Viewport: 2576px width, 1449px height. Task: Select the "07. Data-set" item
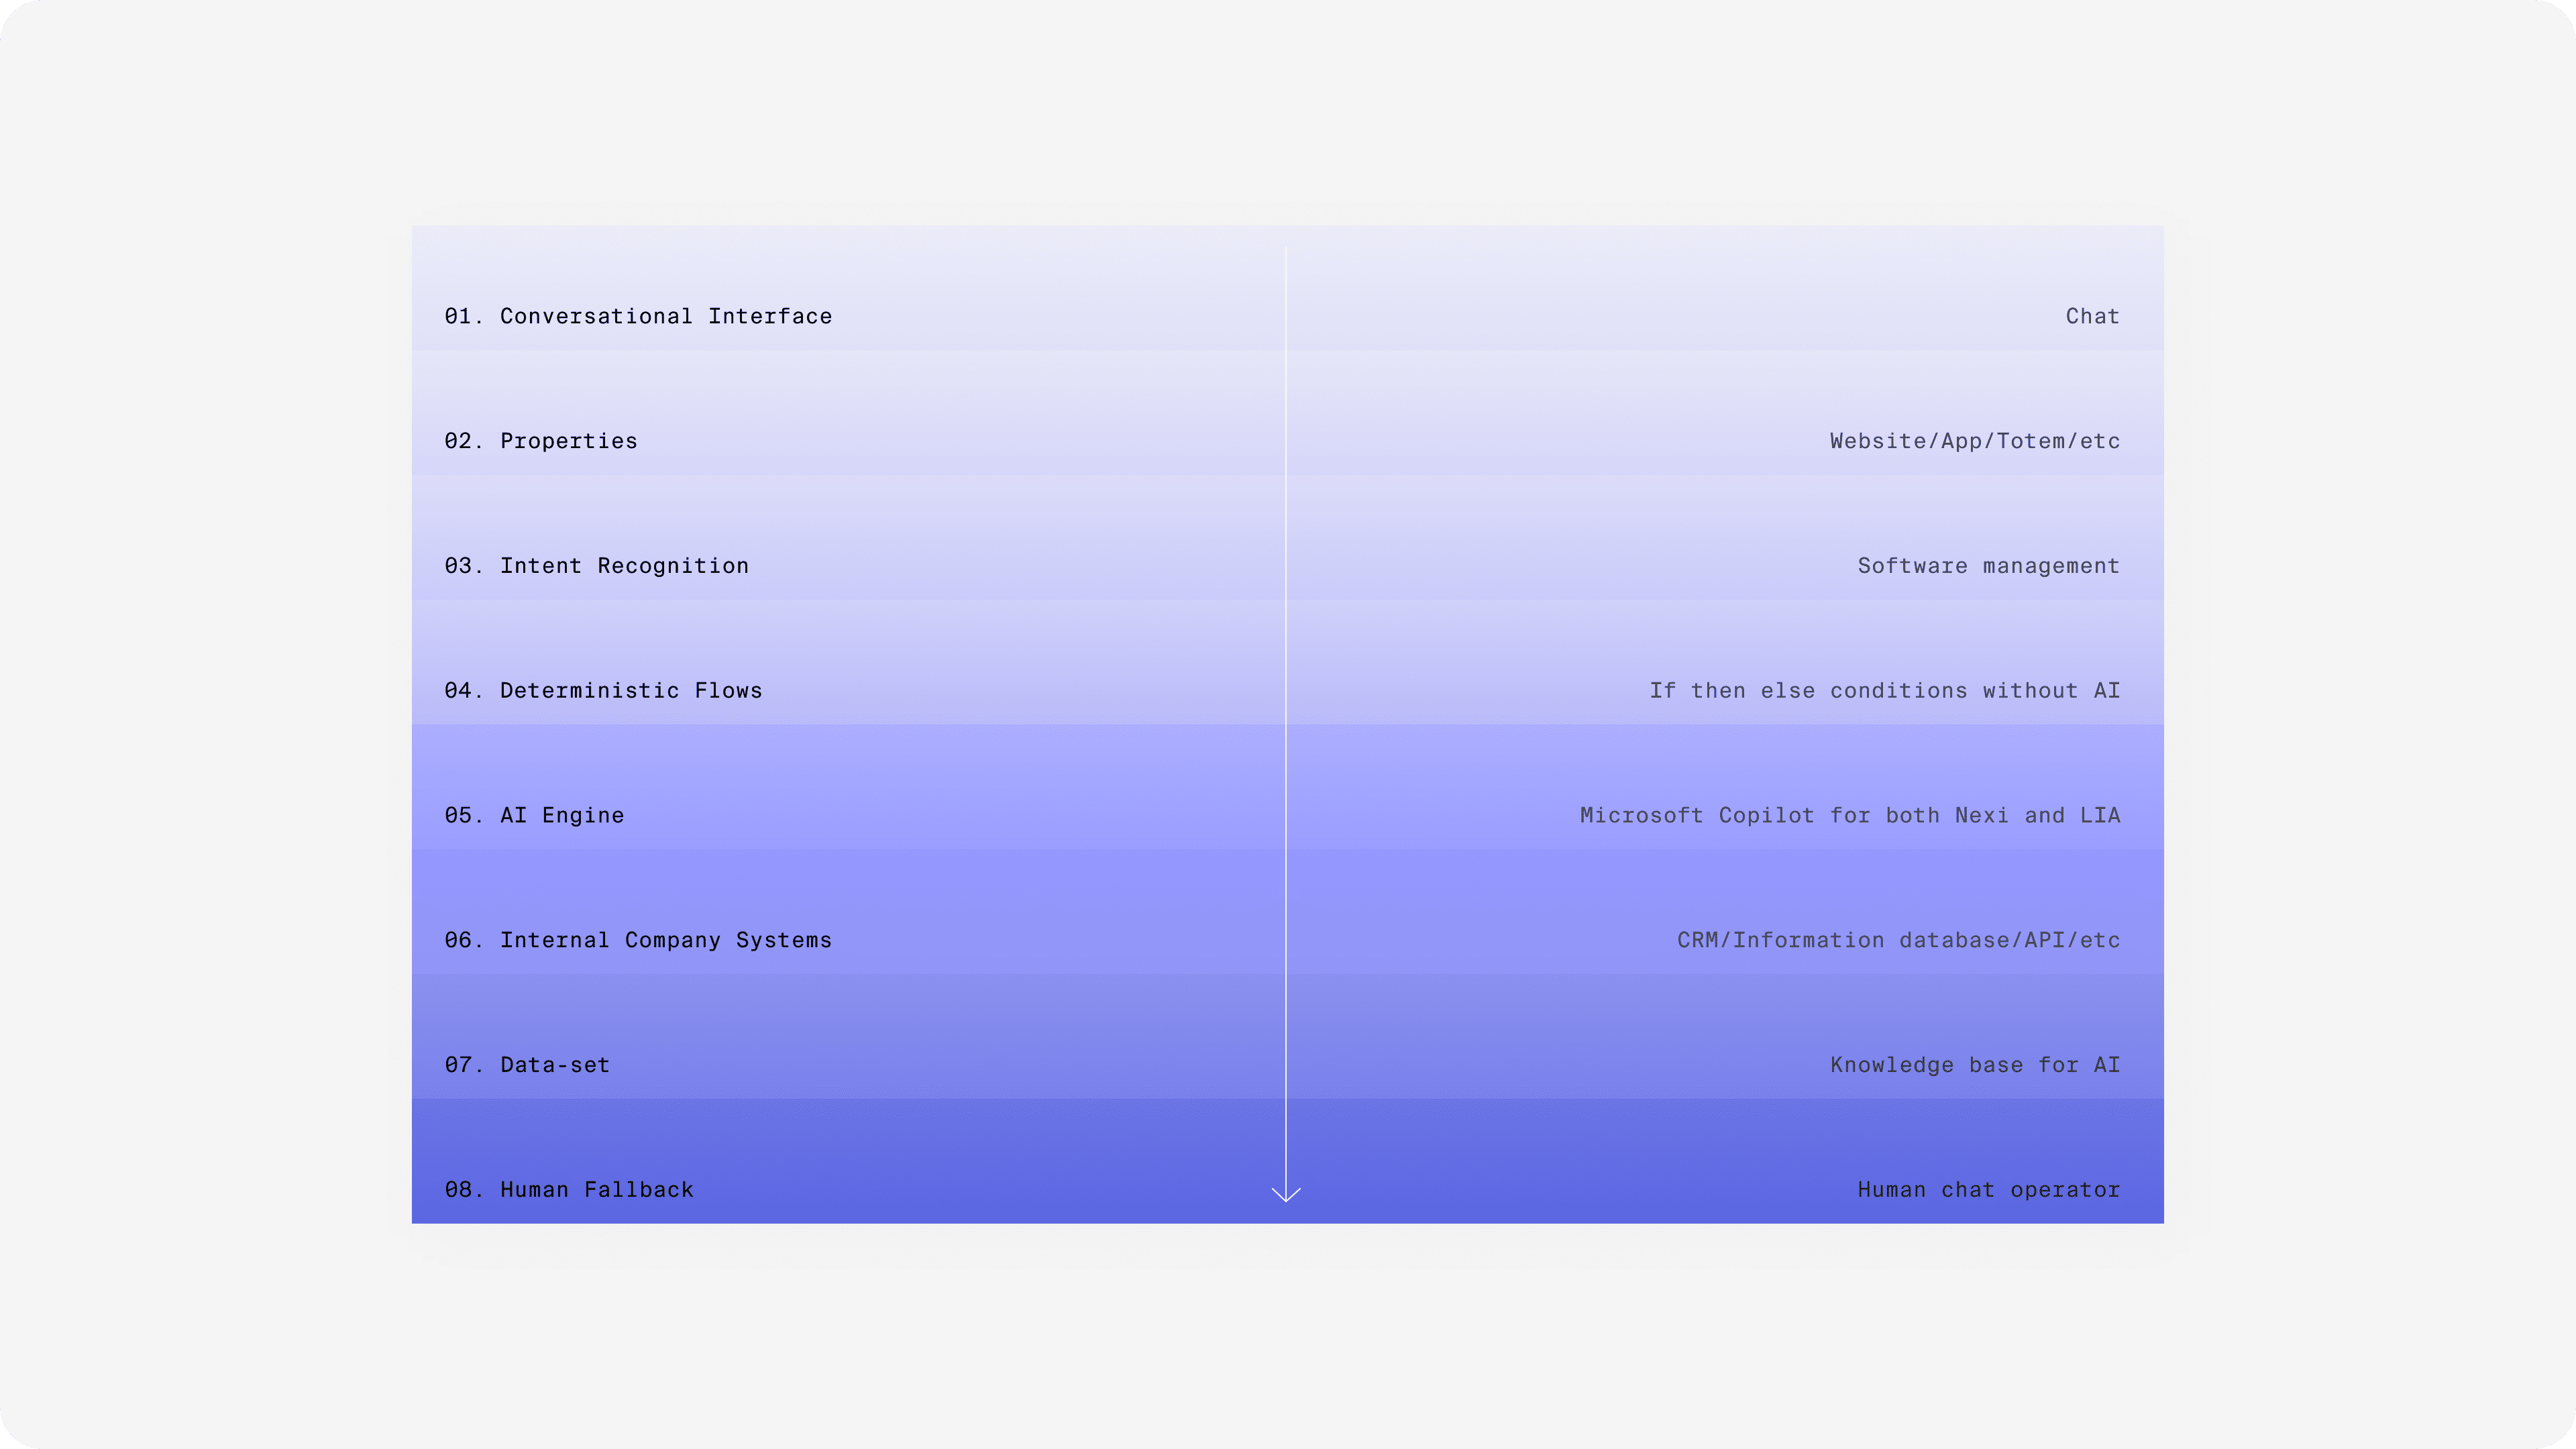click(527, 1064)
